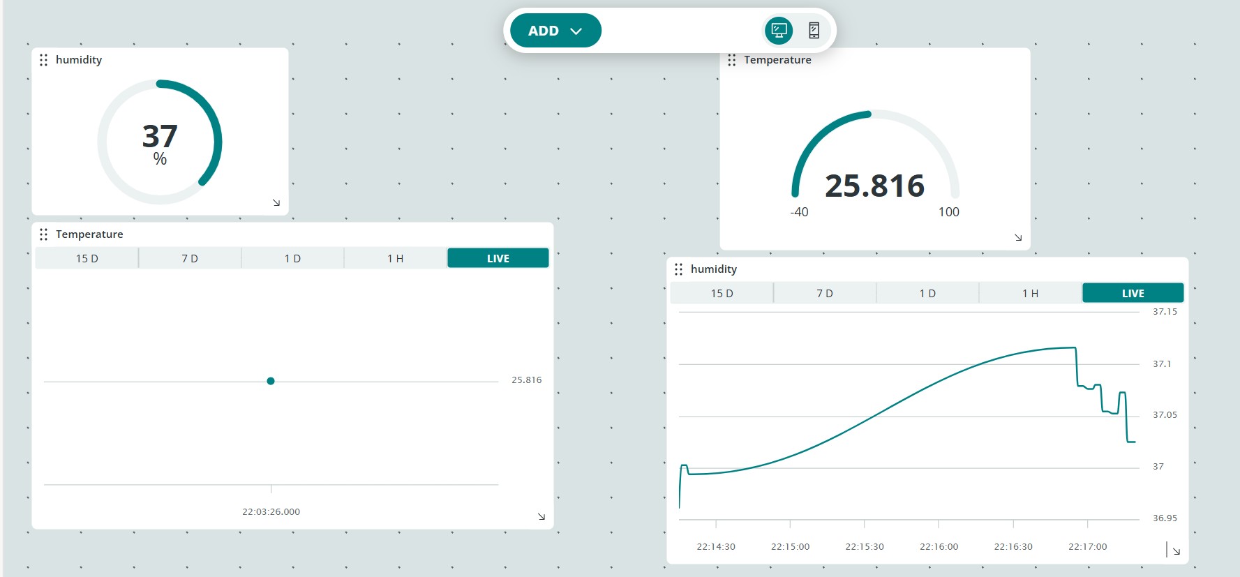Click the Temperature chart widget's drag handle
The image size is (1240, 577).
coord(43,234)
